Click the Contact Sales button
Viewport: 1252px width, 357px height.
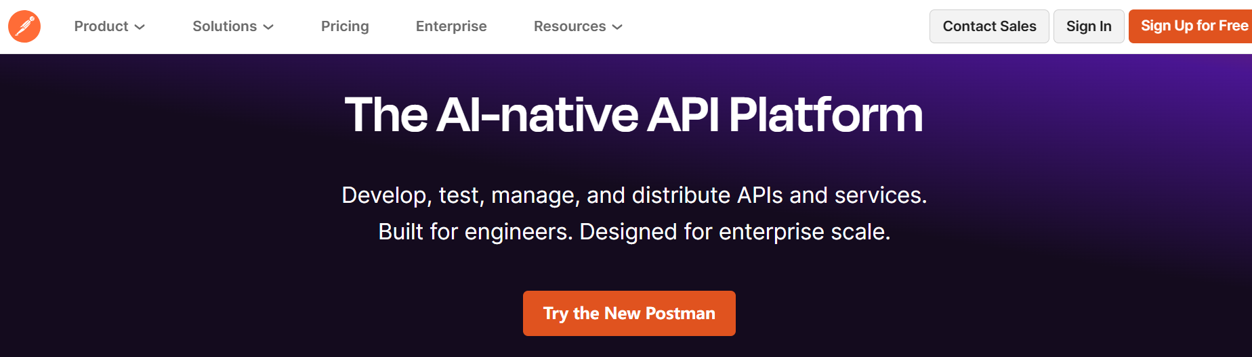pos(989,26)
